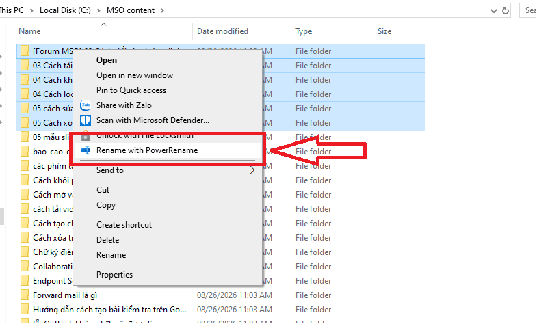
Task: Select the folder icon of '05 cách sử'
Action: 25,109
